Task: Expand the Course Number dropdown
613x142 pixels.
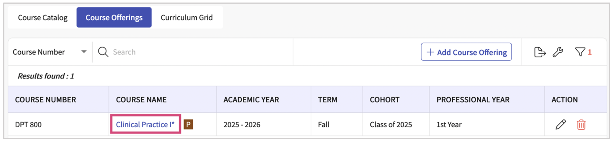Action: point(39,52)
